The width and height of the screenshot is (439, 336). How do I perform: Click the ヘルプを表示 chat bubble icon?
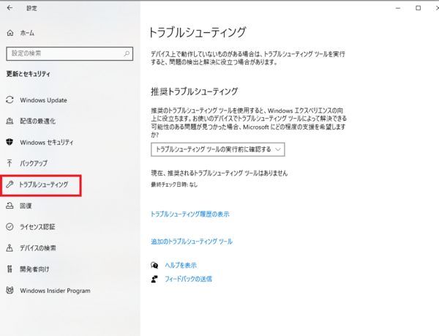[x=154, y=265]
